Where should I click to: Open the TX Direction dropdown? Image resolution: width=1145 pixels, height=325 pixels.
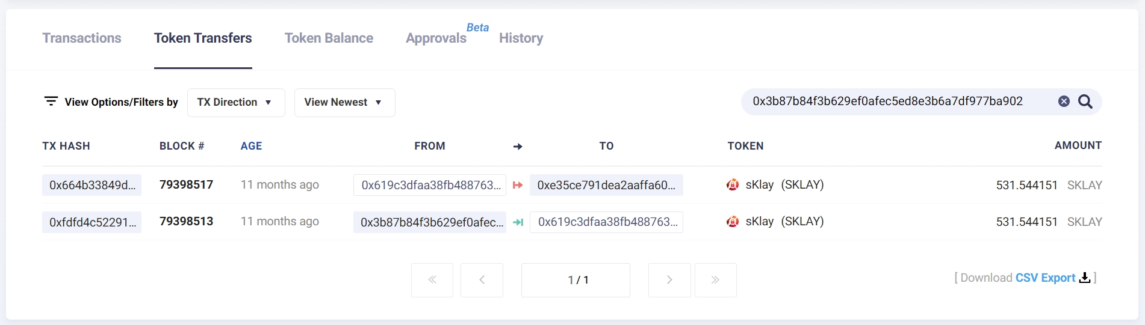point(236,103)
